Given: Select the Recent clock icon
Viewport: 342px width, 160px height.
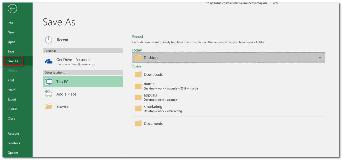Looking at the screenshot, I should pos(49,40).
